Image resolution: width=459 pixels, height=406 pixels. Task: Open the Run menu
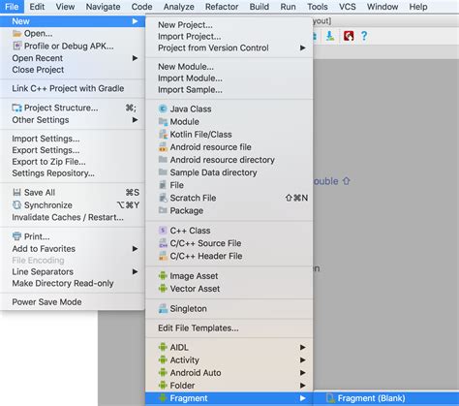pos(288,7)
